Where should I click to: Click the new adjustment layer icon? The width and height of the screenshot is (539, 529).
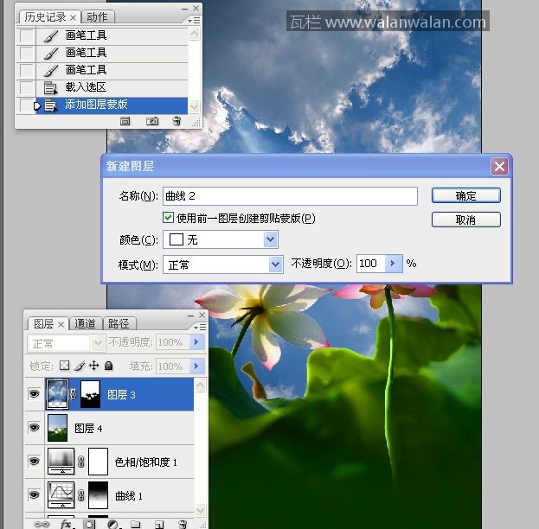(x=112, y=524)
